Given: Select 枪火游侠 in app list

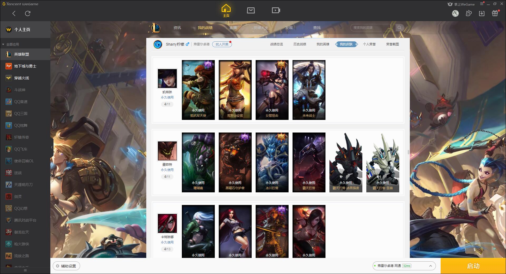Looking at the screenshot, I should pyautogui.click(x=25, y=244).
